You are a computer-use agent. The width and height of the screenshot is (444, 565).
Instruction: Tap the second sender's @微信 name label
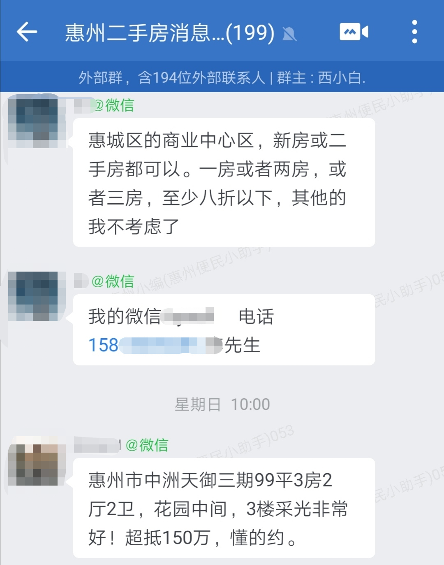point(113,281)
